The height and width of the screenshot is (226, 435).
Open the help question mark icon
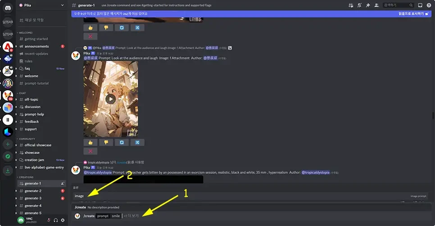[x=429, y=5]
